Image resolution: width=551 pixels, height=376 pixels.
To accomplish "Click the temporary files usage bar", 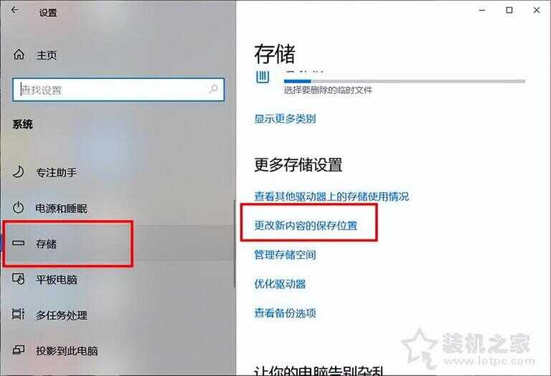I will click(405, 81).
